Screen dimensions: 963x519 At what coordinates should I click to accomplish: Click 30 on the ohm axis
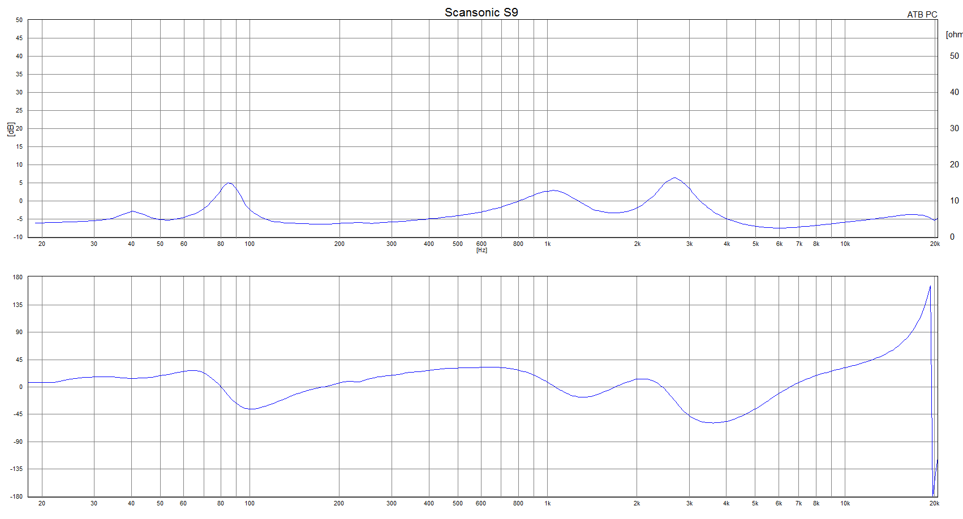click(x=955, y=128)
